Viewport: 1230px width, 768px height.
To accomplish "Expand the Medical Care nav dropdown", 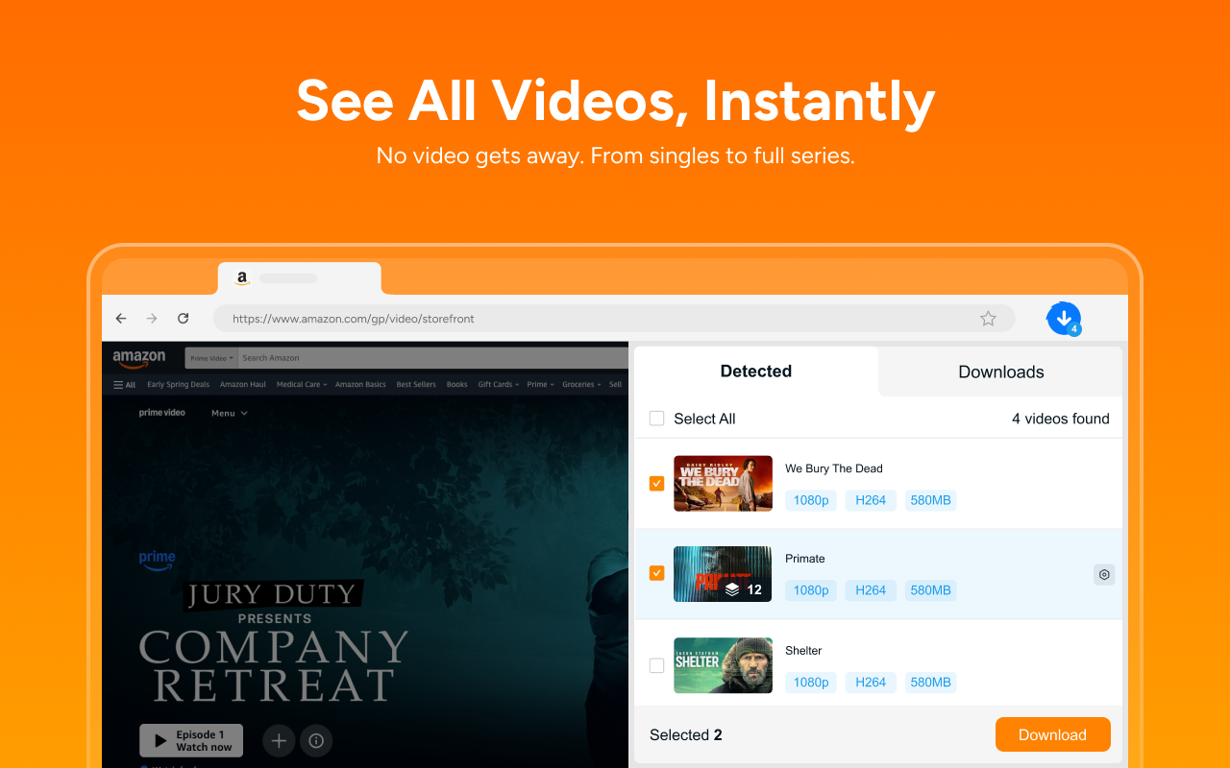I will (x=302, y=385).
